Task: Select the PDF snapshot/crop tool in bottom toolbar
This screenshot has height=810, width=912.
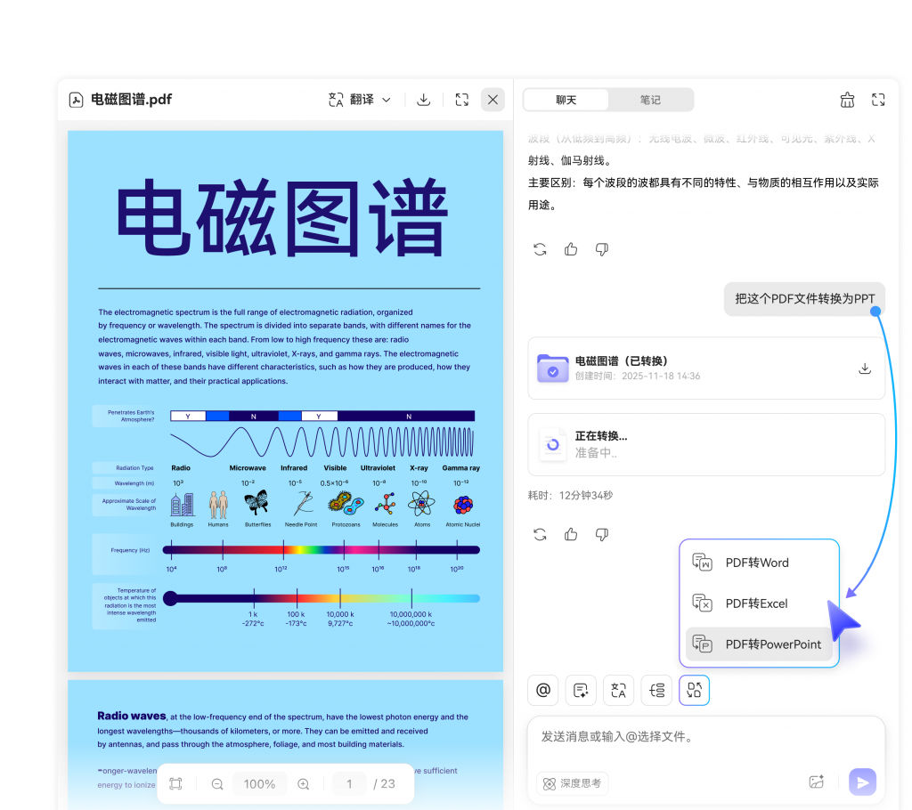Action: pos(175,783)
